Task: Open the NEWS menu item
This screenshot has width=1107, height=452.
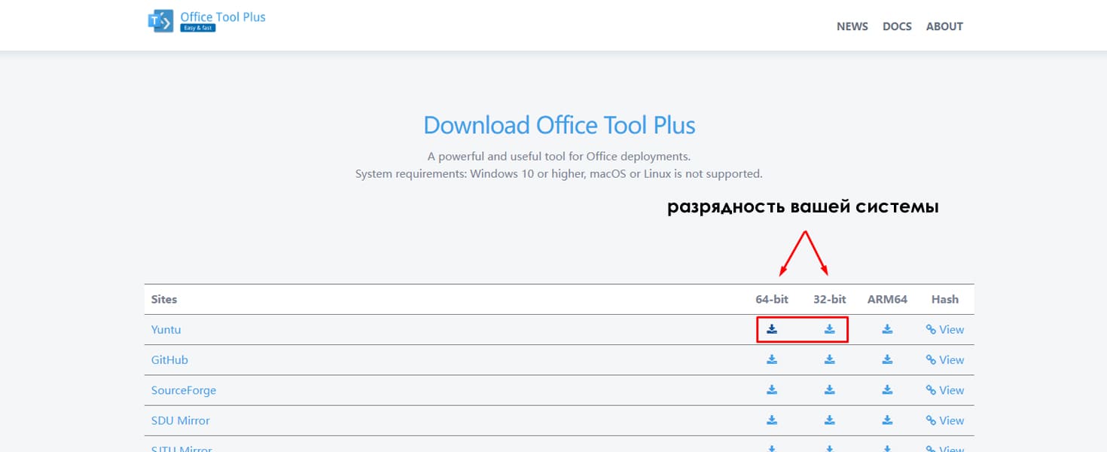Action: point(852,26)
